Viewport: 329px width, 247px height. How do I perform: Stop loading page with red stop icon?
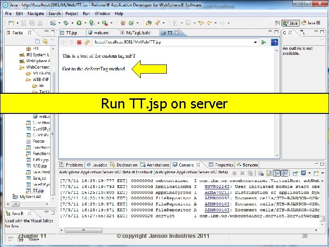[79, 42]
